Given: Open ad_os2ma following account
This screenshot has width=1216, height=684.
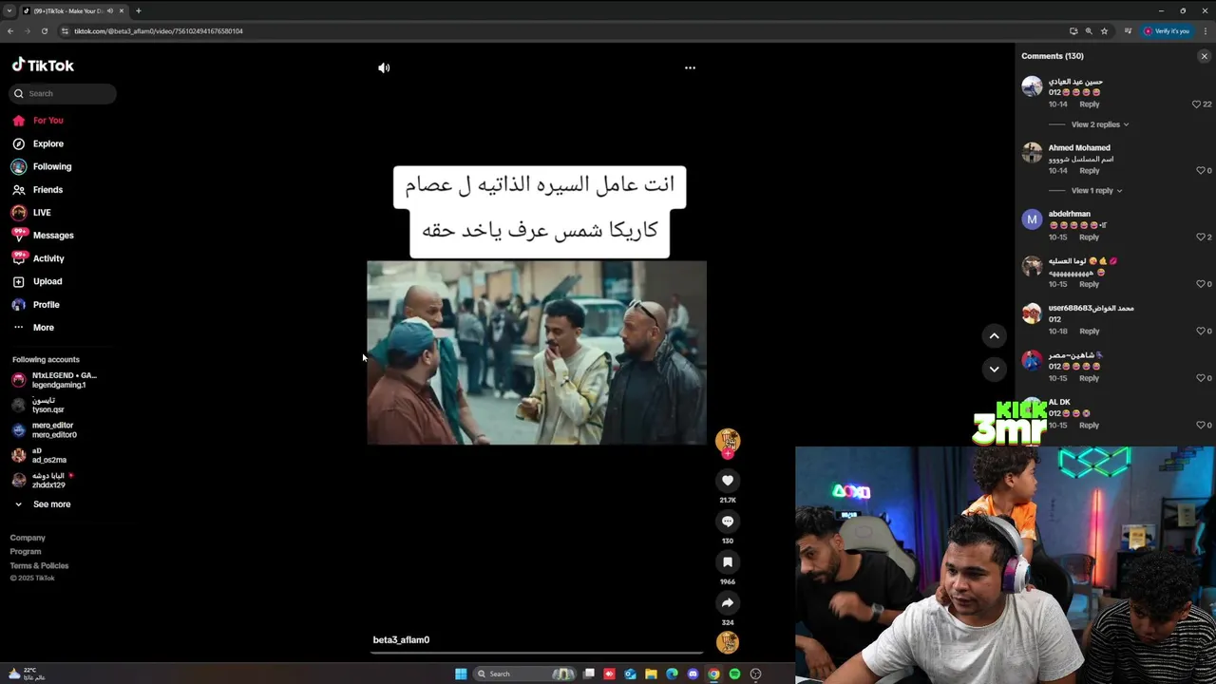Looking at the screenshot, I should (x=40, y=455).
